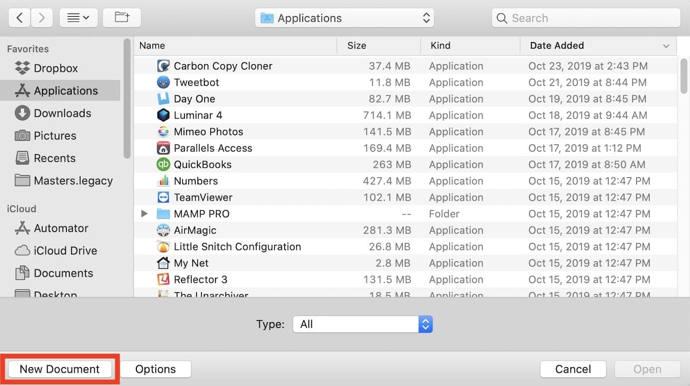Click the TeamViewer app icon
This screenshot has height=386, width=690.
pos(163,197)
